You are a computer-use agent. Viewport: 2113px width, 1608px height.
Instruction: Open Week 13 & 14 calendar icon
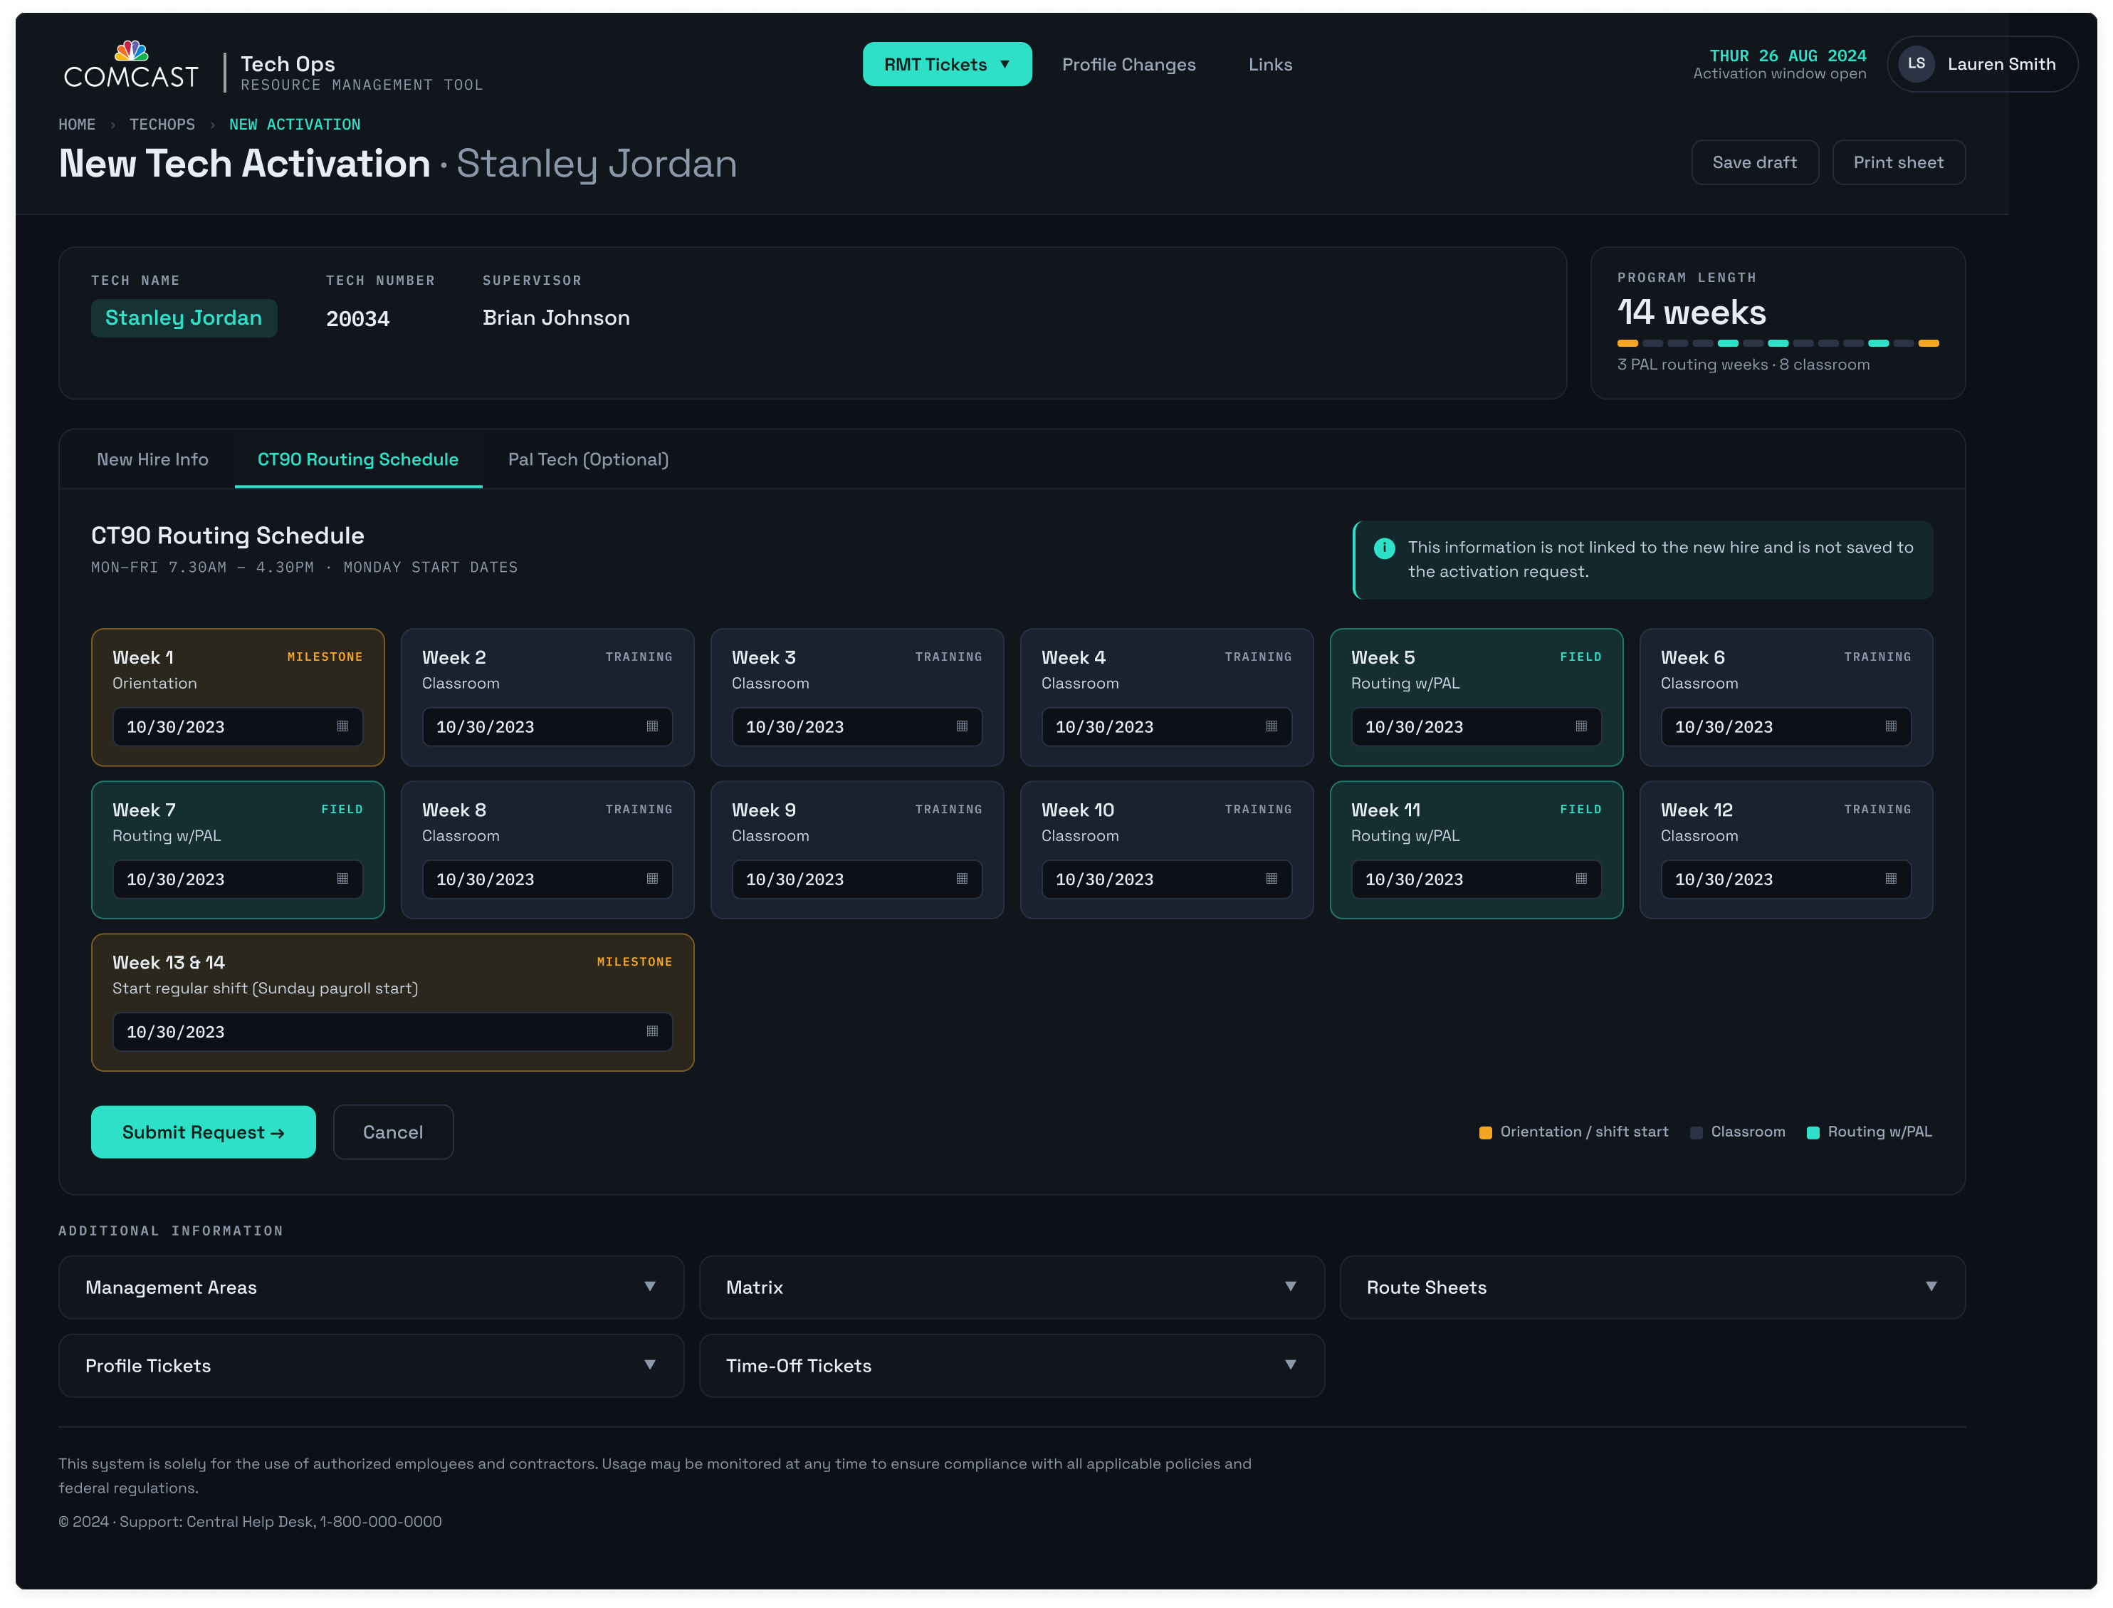pyautogui.click(x=651, y=1031)
